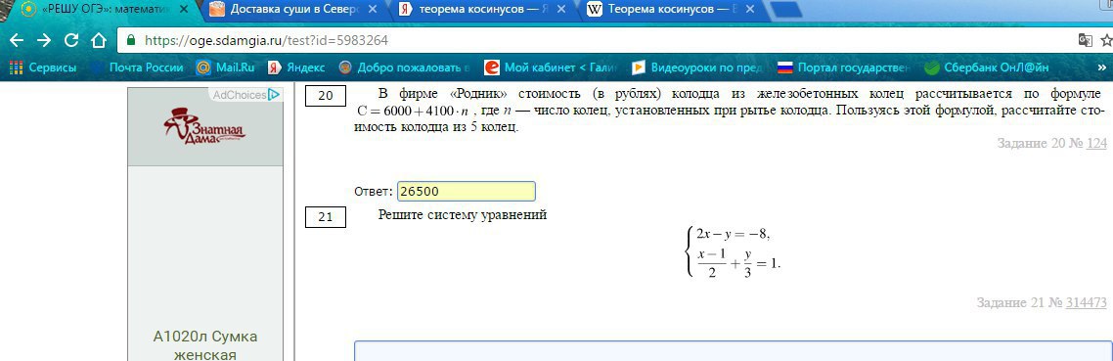Click the task number 124 link
Viewport: 1113px width, 361px height.
tap(1096, 144)
